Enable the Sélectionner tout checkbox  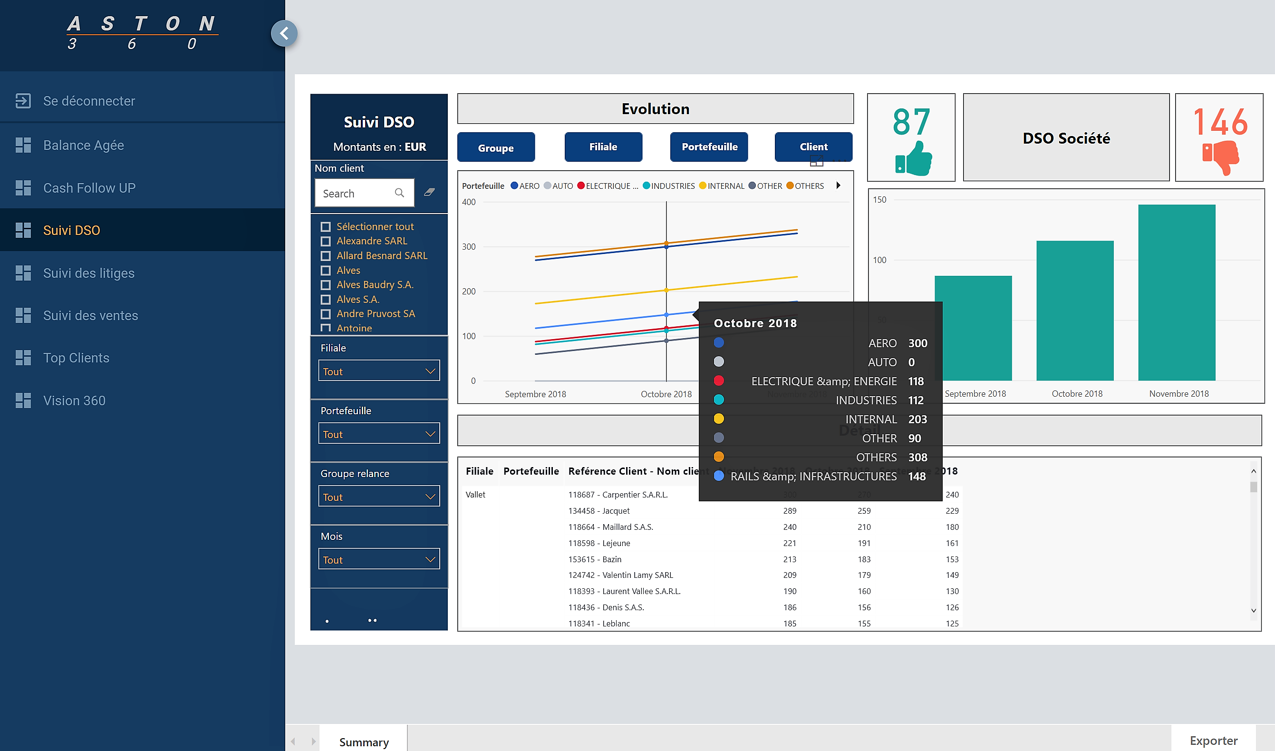tap(324, 226)
